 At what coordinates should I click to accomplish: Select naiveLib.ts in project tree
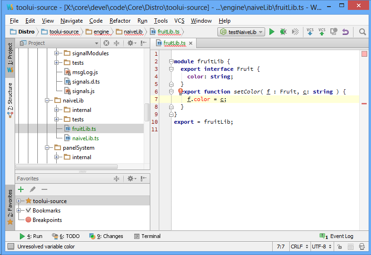click(85, 138)
